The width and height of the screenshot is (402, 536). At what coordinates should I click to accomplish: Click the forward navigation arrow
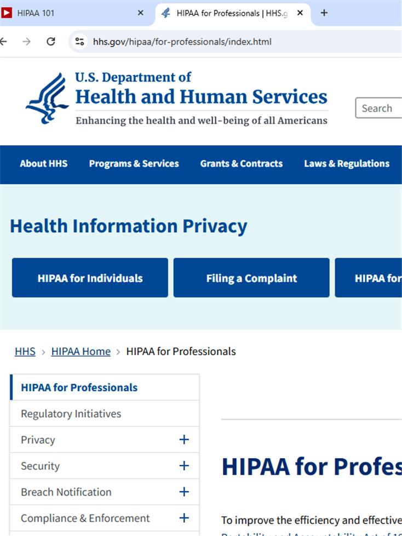coord(27,42)
